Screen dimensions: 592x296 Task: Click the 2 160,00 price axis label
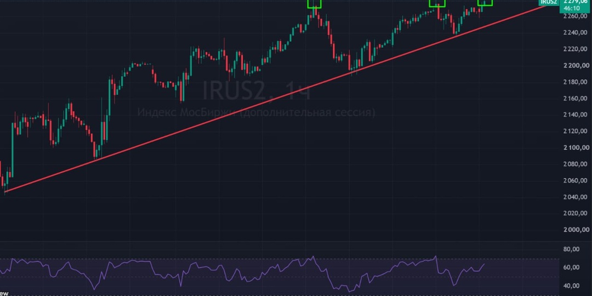pos(574,99)
